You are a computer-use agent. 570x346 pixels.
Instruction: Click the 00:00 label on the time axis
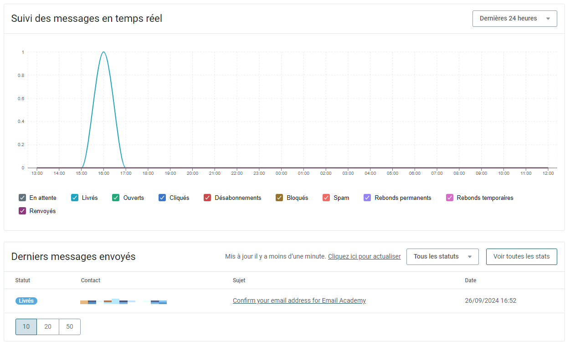pyautogui.click(x=282, y=173)
